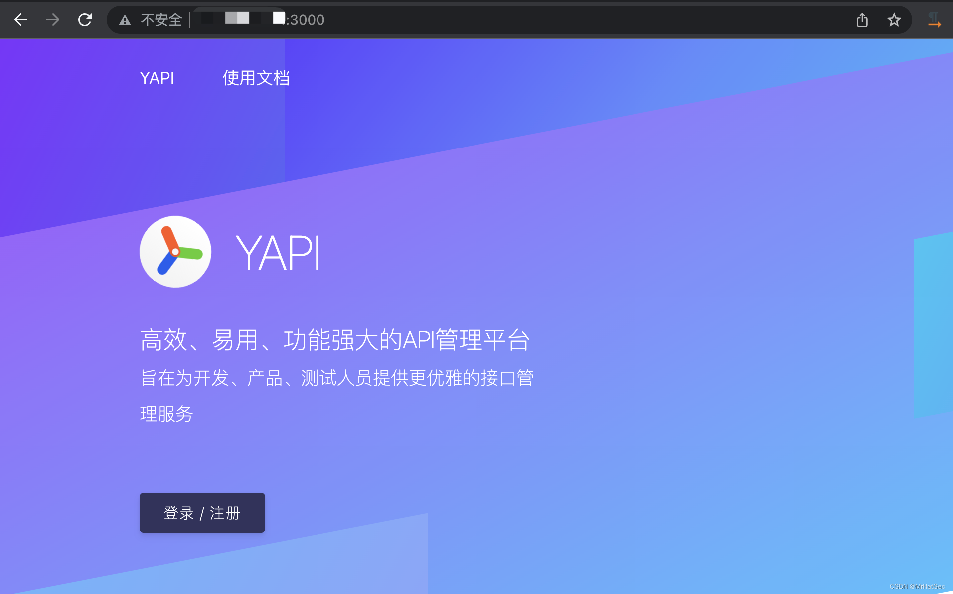Reload the current page
The image size is (953, 594).
(x=85, y=19)
